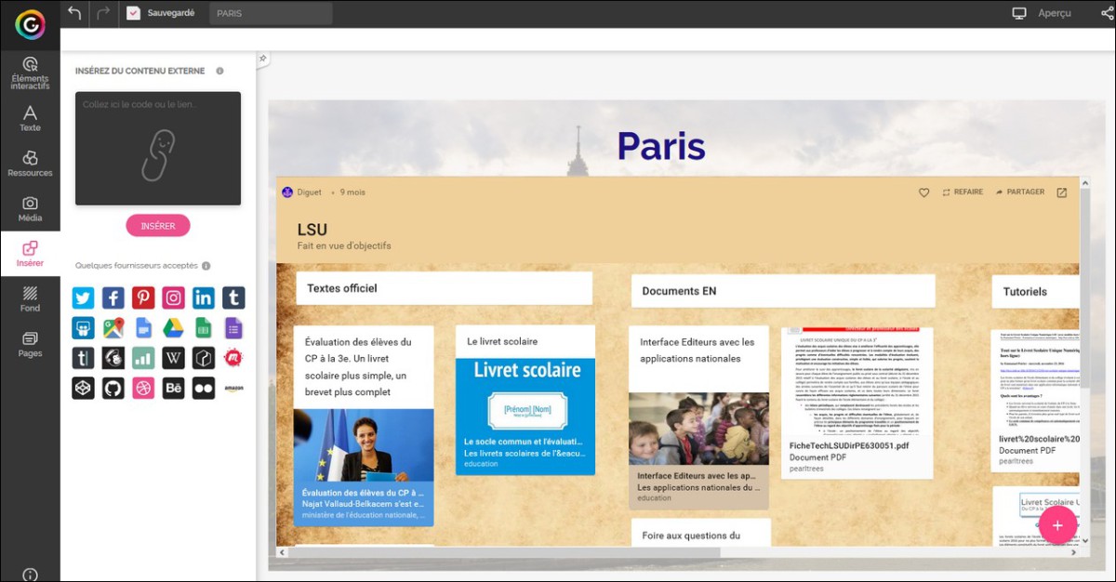
Task: Open the Aperçu preview mode
Action: click(x=1042, y=13)
